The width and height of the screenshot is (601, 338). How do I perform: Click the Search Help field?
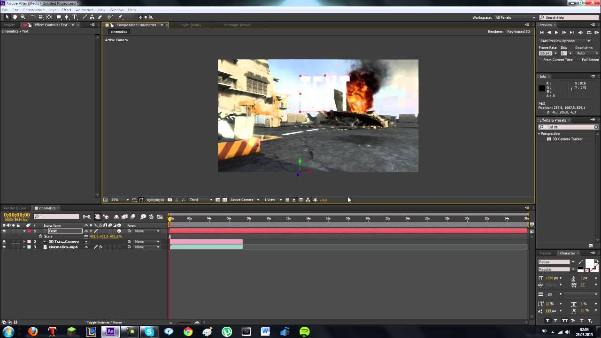[568, 17]
